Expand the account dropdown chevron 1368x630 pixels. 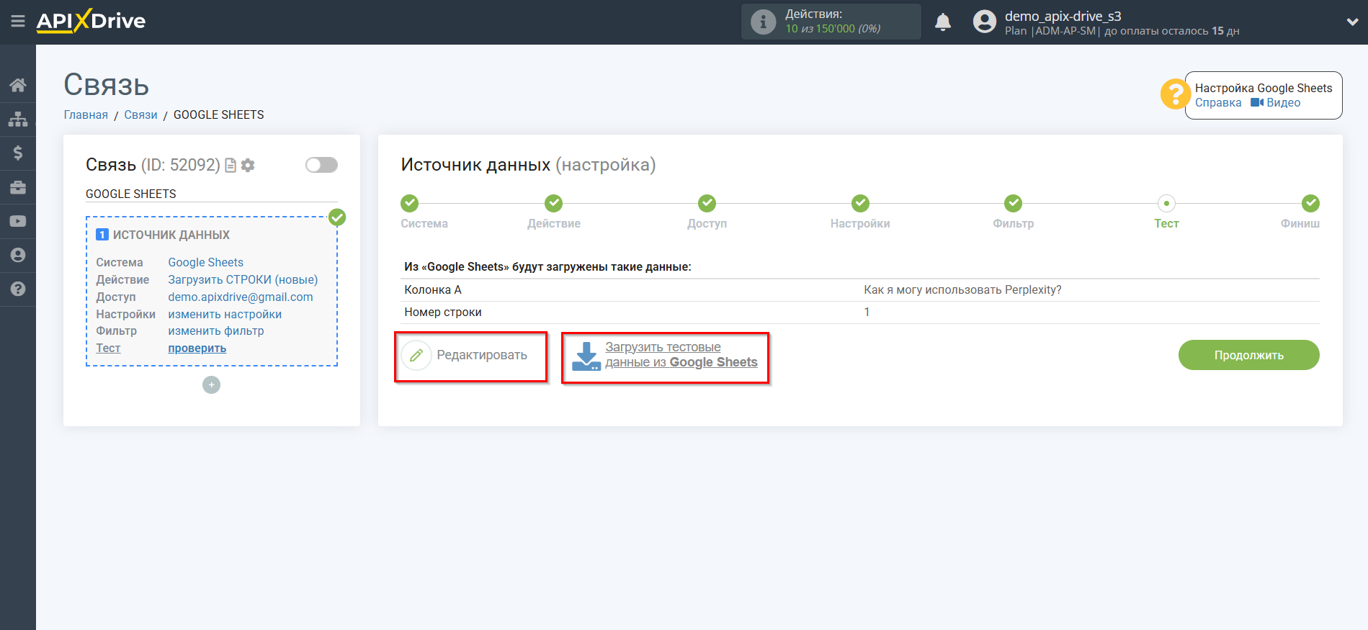pos(1352,22)
